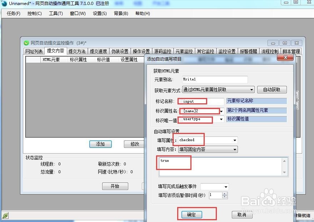Click the 标识属性 column header
Viewport: 314px width, 222px height.
(x=78, y=60)
